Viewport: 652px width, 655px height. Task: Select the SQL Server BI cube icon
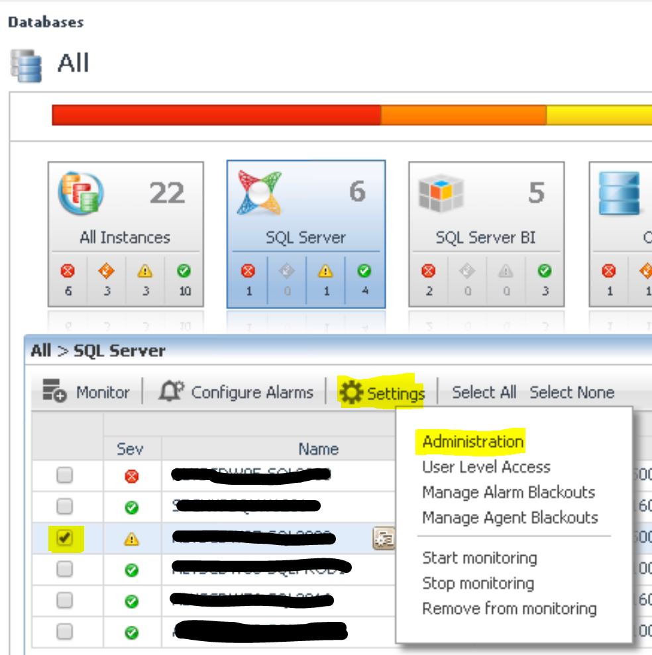click(x=441, y=193)
